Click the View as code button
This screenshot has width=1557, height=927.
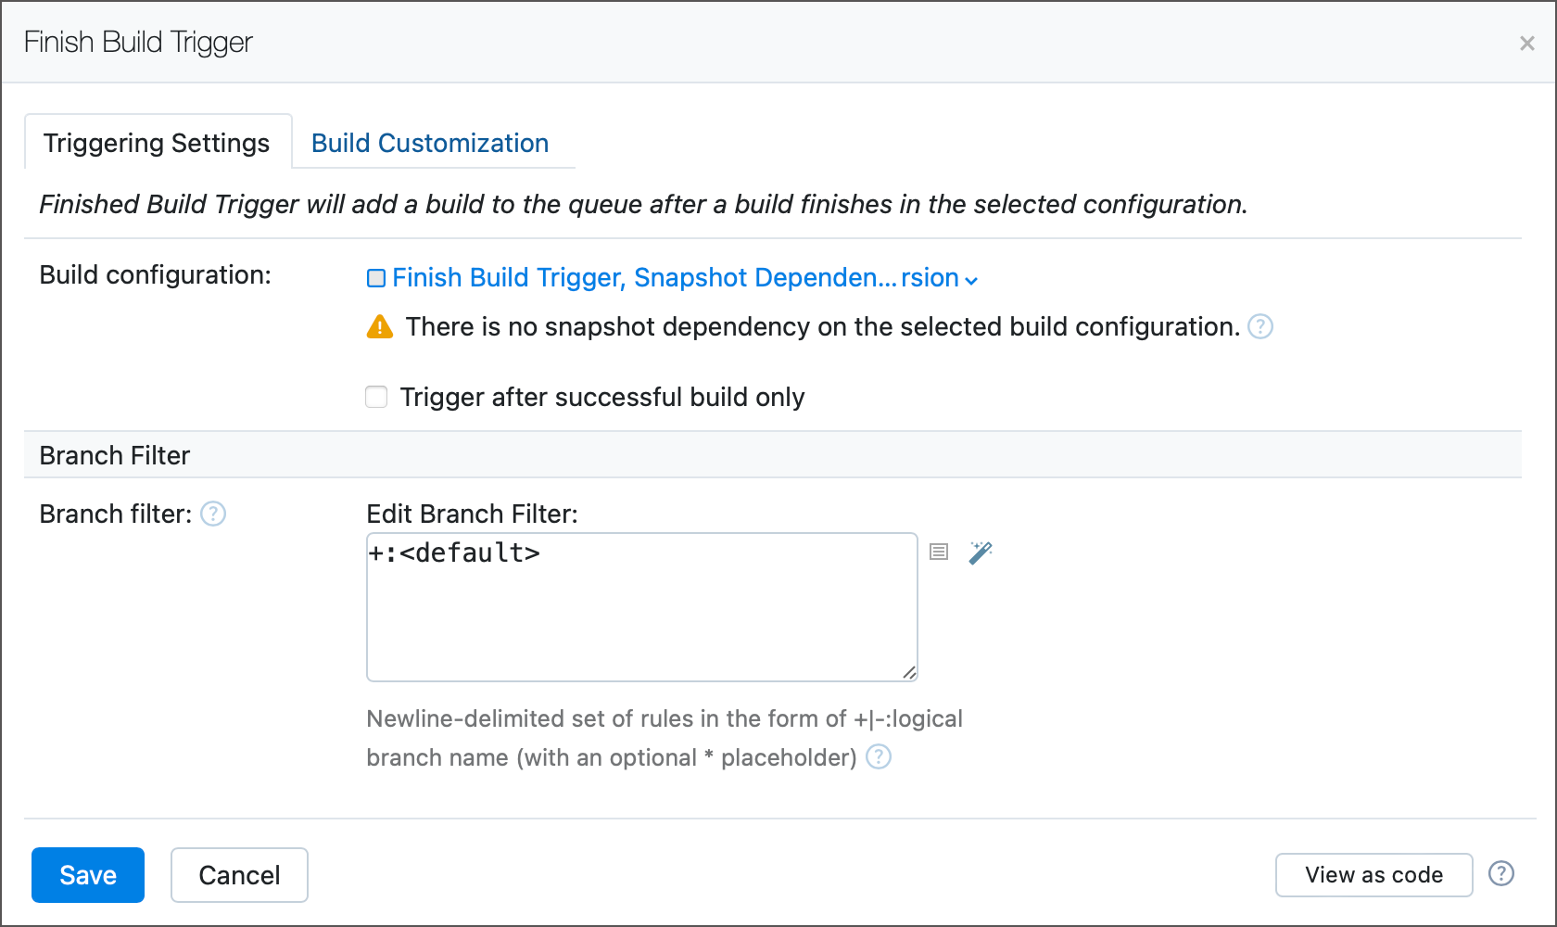tap(1373, 875)
